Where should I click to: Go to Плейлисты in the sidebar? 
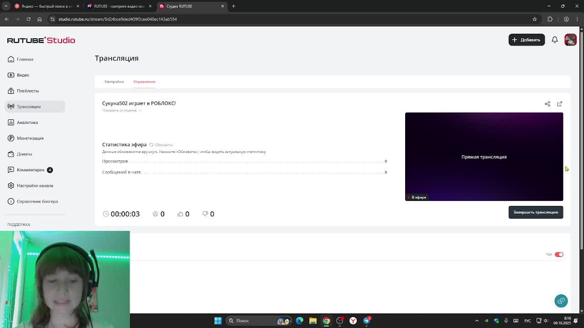[35, 91]
